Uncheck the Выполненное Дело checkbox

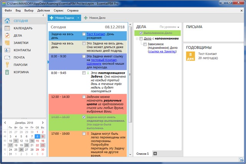[x=141, y=33]
